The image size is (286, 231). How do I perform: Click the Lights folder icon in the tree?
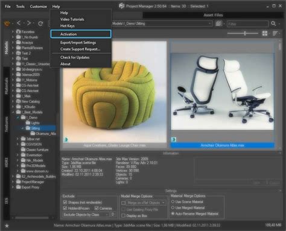[x=28, y=122]
